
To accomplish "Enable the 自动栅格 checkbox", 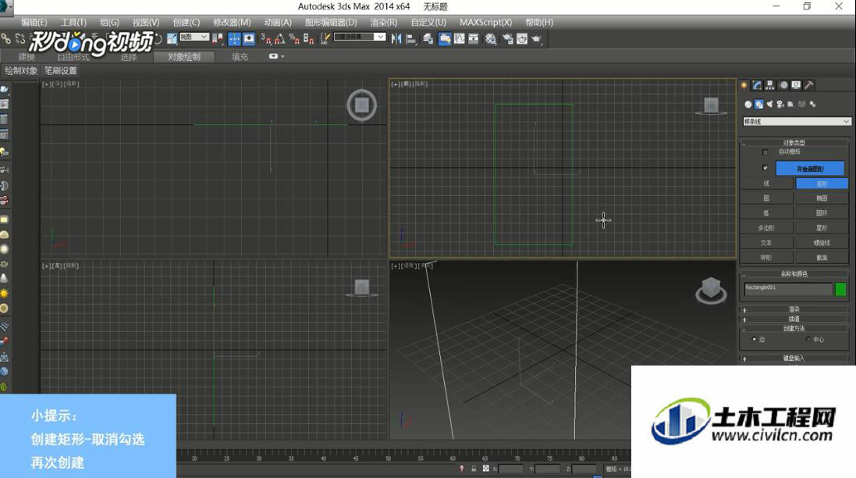I will 765,152.
